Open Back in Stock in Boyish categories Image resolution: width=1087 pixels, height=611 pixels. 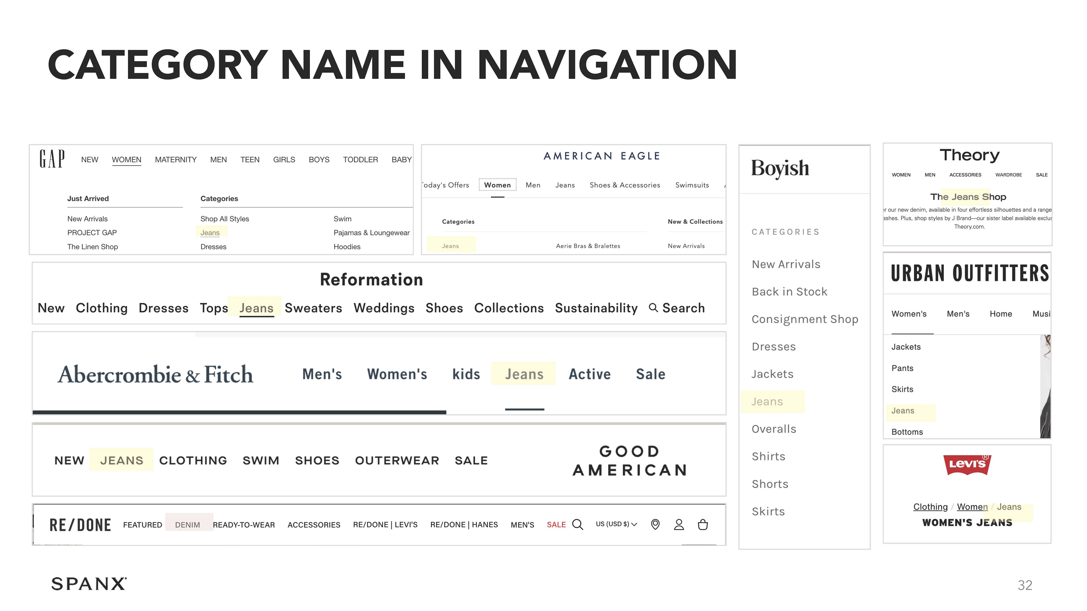click(789, 292)
